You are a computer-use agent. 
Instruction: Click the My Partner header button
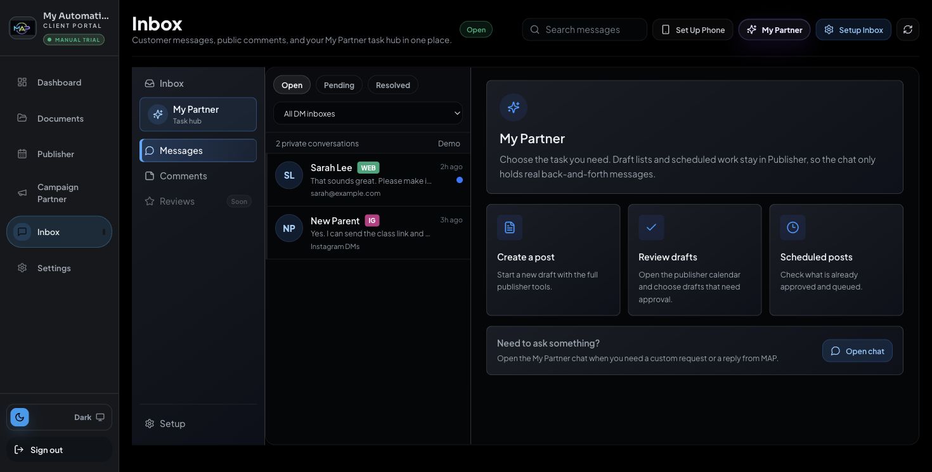[x=774, y=30]
